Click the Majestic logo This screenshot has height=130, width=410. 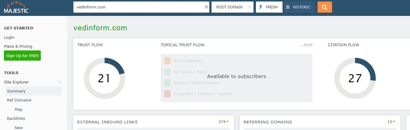click(x=16, y=8)
